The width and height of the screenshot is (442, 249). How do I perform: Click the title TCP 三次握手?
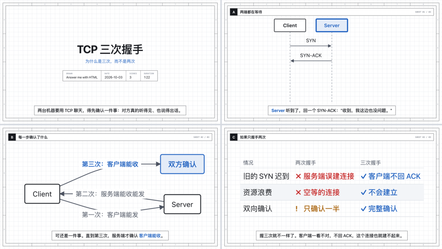(x=110, y=49)
